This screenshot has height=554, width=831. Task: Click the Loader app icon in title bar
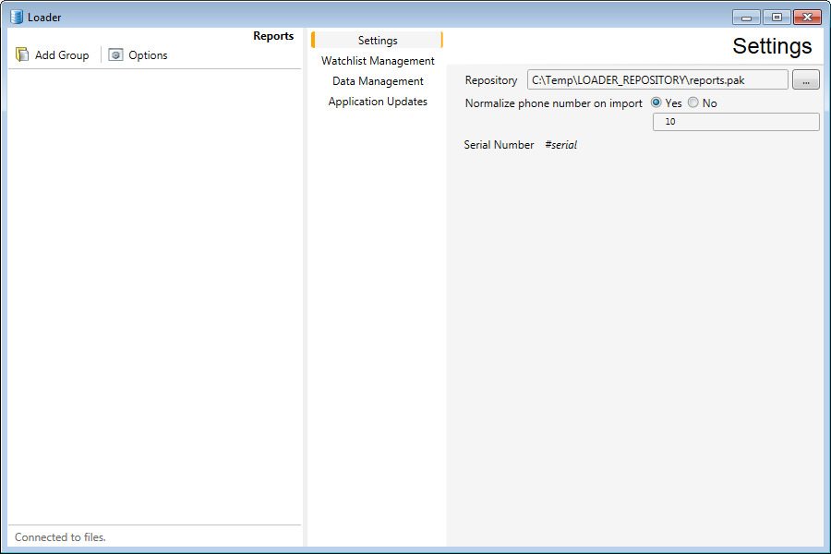coord(17,17)
